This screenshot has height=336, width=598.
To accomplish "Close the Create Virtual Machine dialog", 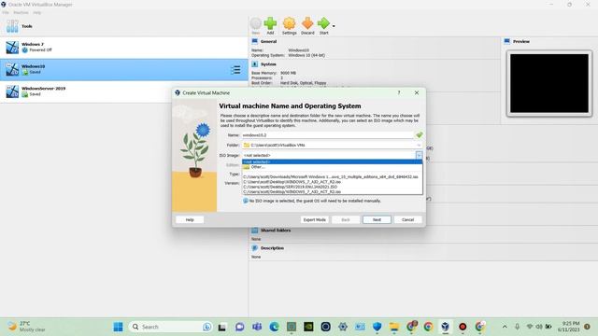I will pyautogui.click(x=417, y=92).
